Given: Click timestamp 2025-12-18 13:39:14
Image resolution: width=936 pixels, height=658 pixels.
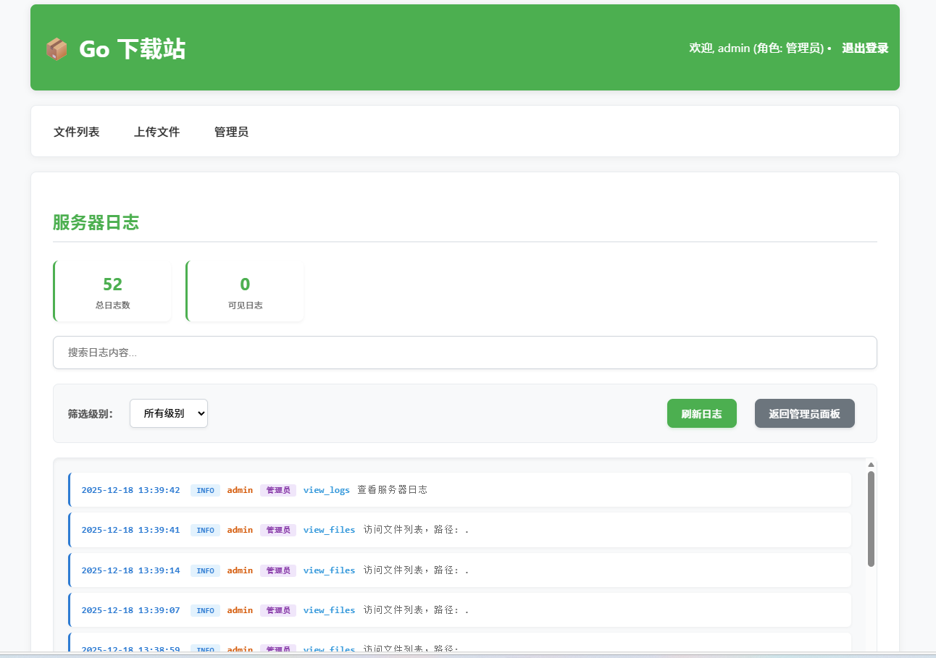Looking at the screenshot, I should [x=130, y=570].
